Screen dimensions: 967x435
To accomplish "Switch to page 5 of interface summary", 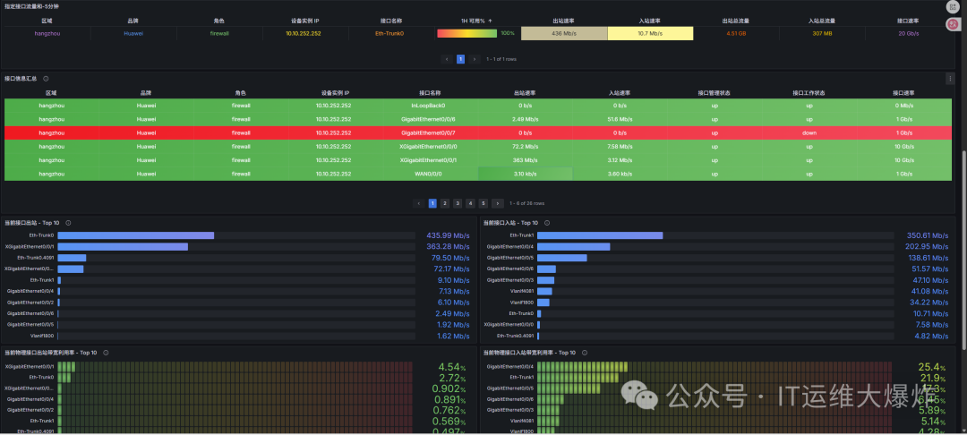I will (483, 203).
